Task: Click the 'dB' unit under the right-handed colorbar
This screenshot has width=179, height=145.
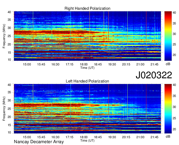Action: pos(168,64)
